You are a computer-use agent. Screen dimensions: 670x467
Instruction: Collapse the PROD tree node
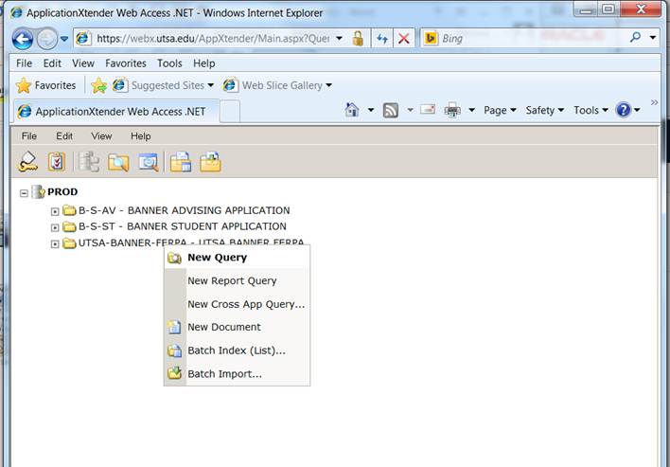tap(24, 192)
